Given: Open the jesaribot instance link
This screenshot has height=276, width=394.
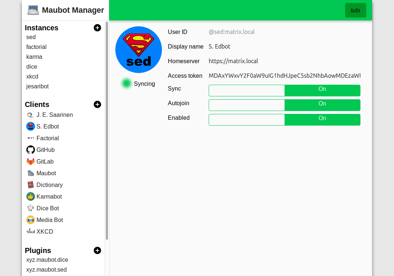Looking at the screenshot, I should pyautogui.click(x=38, y=86).
